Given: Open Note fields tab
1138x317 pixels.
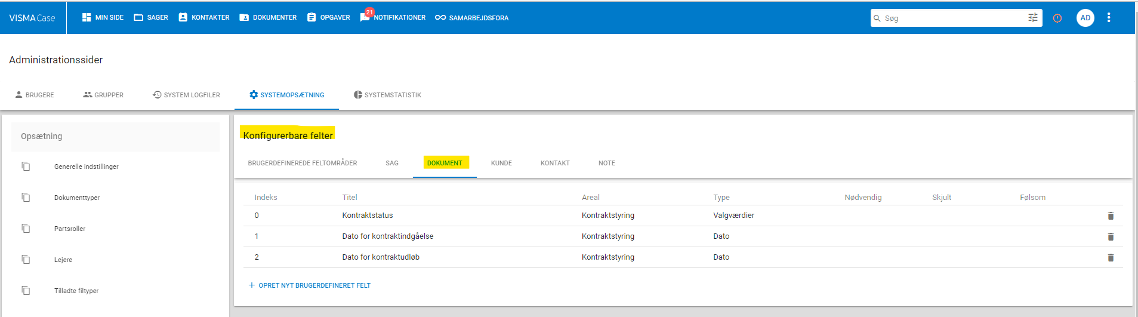Looking at the screenshot, I should click(607, 163).
